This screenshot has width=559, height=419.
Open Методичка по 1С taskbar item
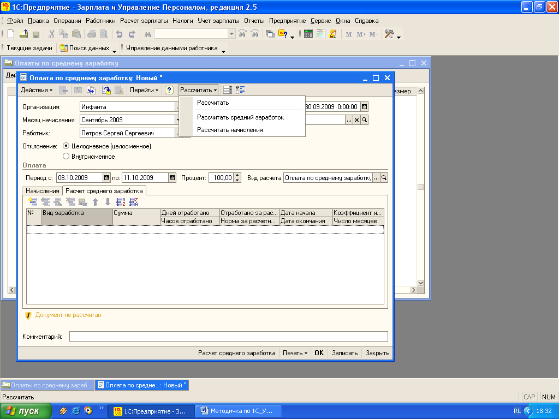pyautogui.click(x=239, y=411)
